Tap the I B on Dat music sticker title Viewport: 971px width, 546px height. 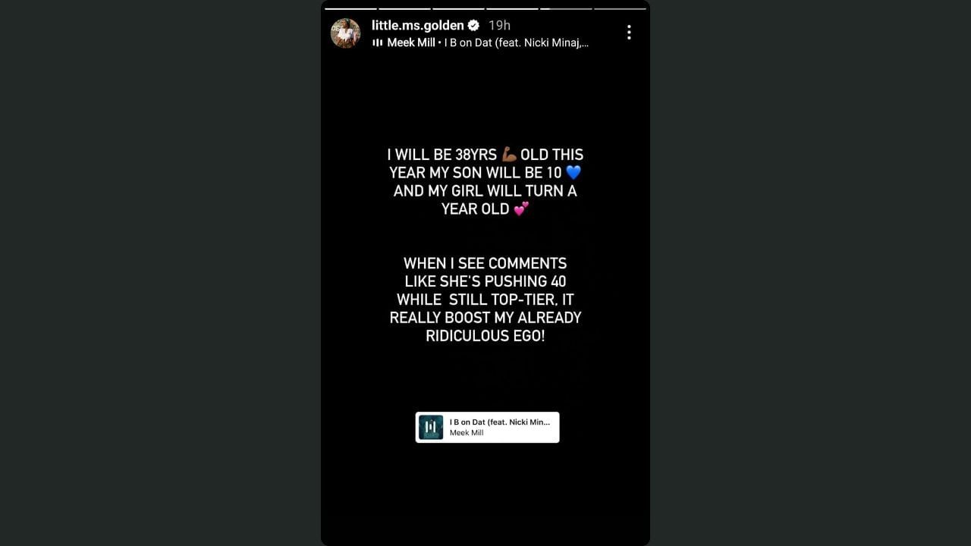[500, 422]
